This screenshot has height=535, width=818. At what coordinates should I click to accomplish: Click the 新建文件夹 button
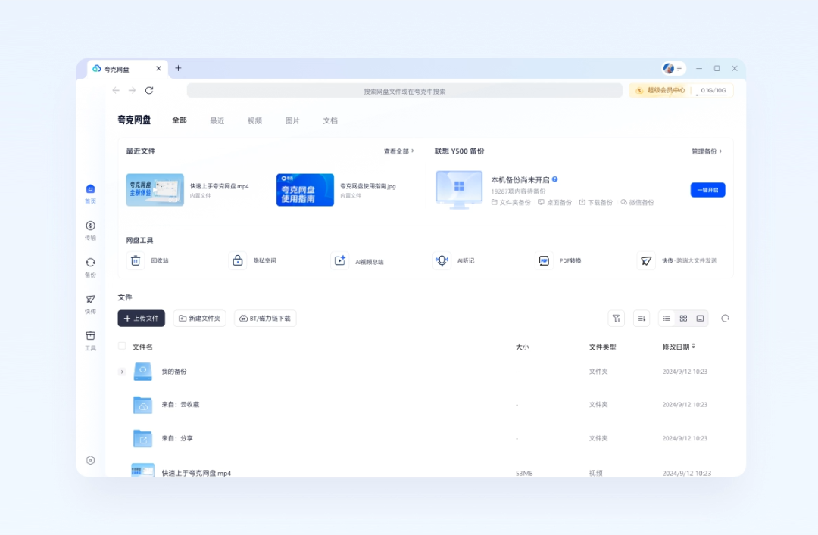200,318
